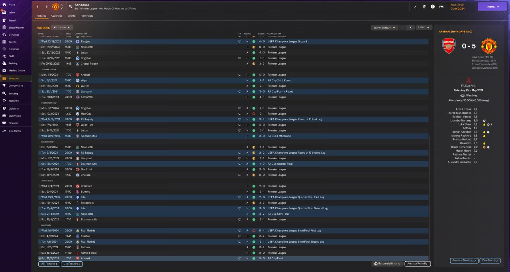Tick the selection circle for Arsenal 25/5/2024
This screenshot has height=272, width=510.
click(40, 258)
